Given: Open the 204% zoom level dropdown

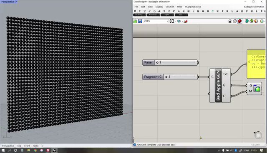Looking at the screenshot, I should coord(167,21).
